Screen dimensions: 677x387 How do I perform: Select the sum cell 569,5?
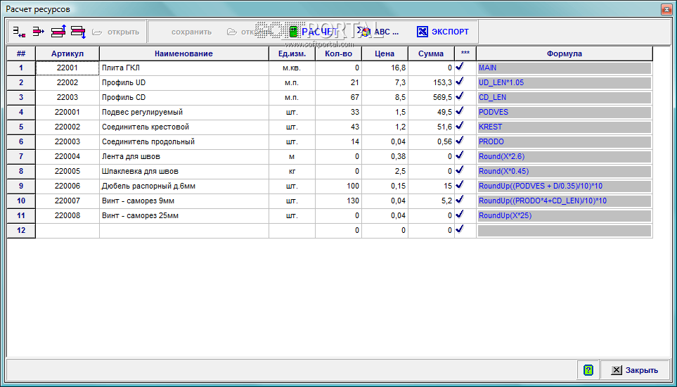[x=431, y=98]
